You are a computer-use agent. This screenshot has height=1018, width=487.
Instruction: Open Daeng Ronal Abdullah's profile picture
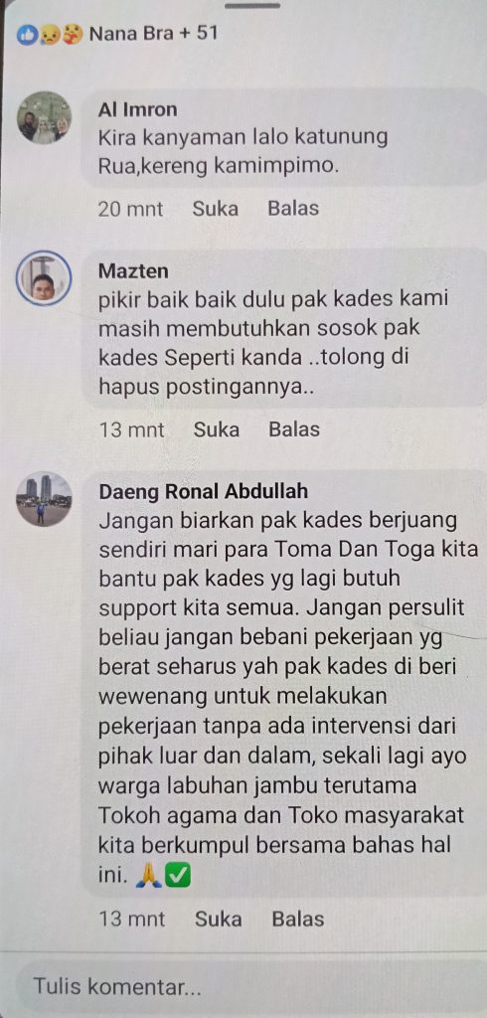44,499
